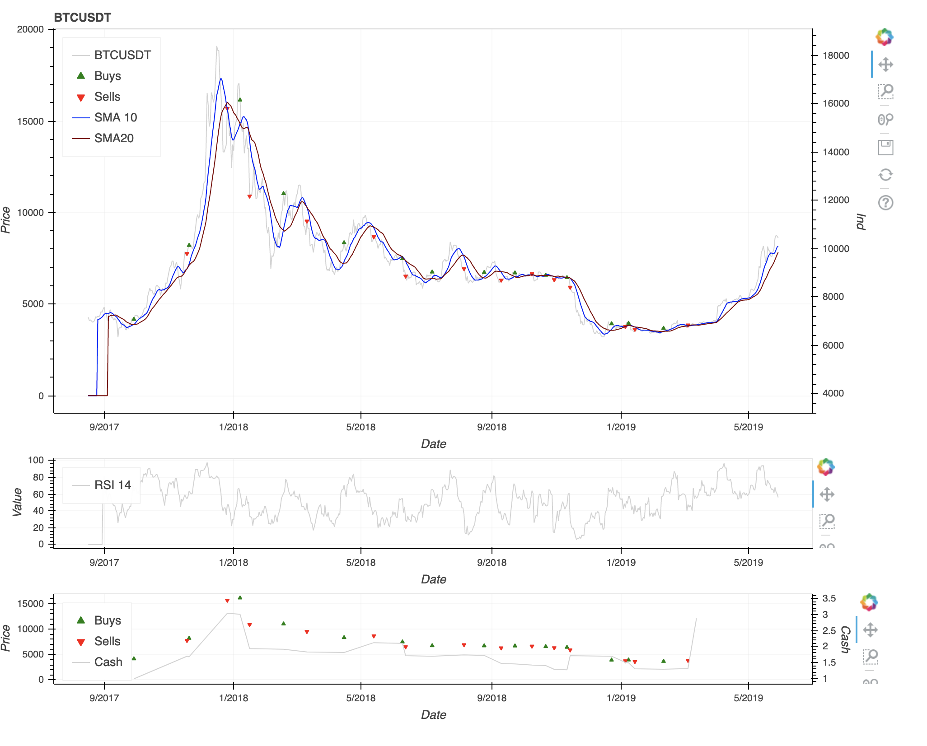Activate the Pan tool beside the Cash chart
Viewport: 927px width, 746px height.
[x=870, y=629]
